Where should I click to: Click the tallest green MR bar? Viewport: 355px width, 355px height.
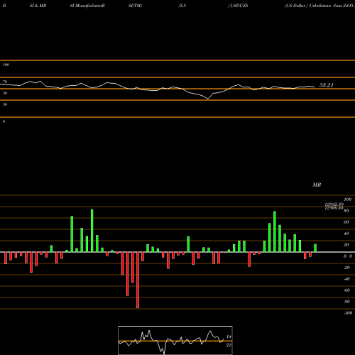click(x=92, y=231)
